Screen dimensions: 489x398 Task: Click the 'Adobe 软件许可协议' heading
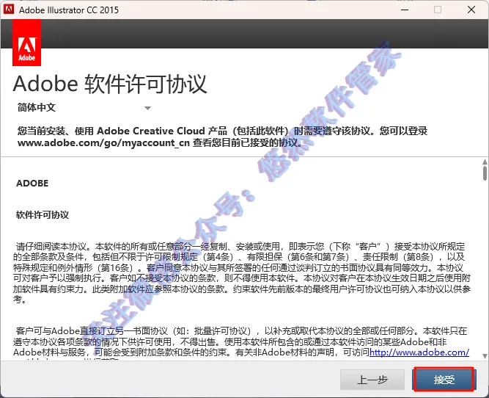coord(110,84)
